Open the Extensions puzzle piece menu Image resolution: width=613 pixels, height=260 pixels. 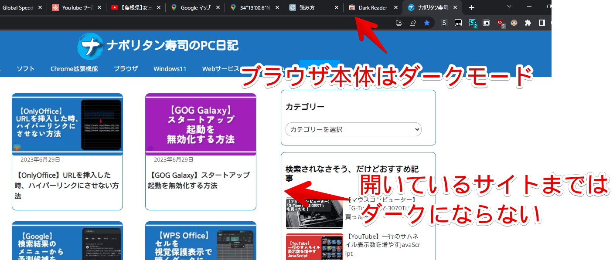point(528,23)
